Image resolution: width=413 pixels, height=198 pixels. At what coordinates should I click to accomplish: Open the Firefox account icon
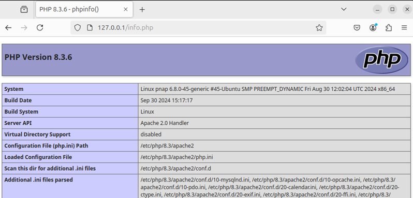373,27
